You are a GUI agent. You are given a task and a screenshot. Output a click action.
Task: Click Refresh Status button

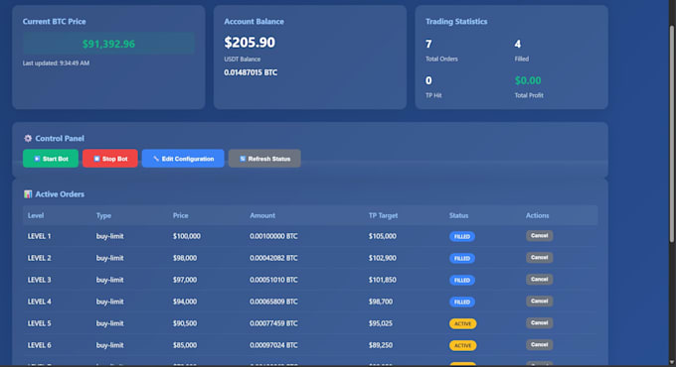264,159
